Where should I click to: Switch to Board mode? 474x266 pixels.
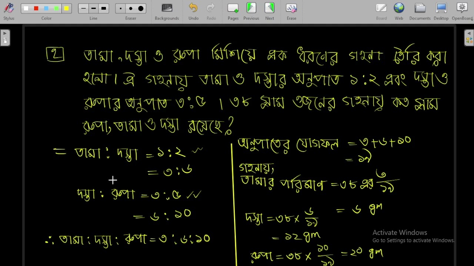tap(381, 12)
